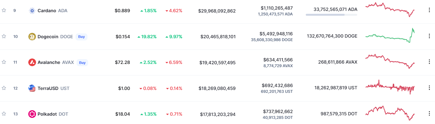This screenshot has width=435, height=124.
Task: Click the Buy button next to Avalanche
Action: pyautogui.click(x=82, y=62)
